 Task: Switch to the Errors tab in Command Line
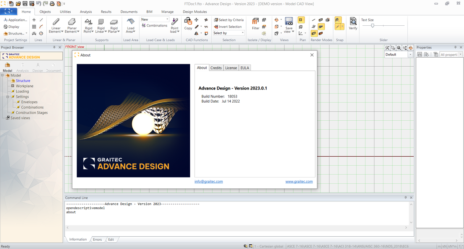[97, 240]
